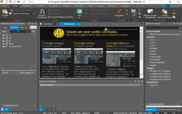Click the filter apply > button

click(x=29, y=31)
